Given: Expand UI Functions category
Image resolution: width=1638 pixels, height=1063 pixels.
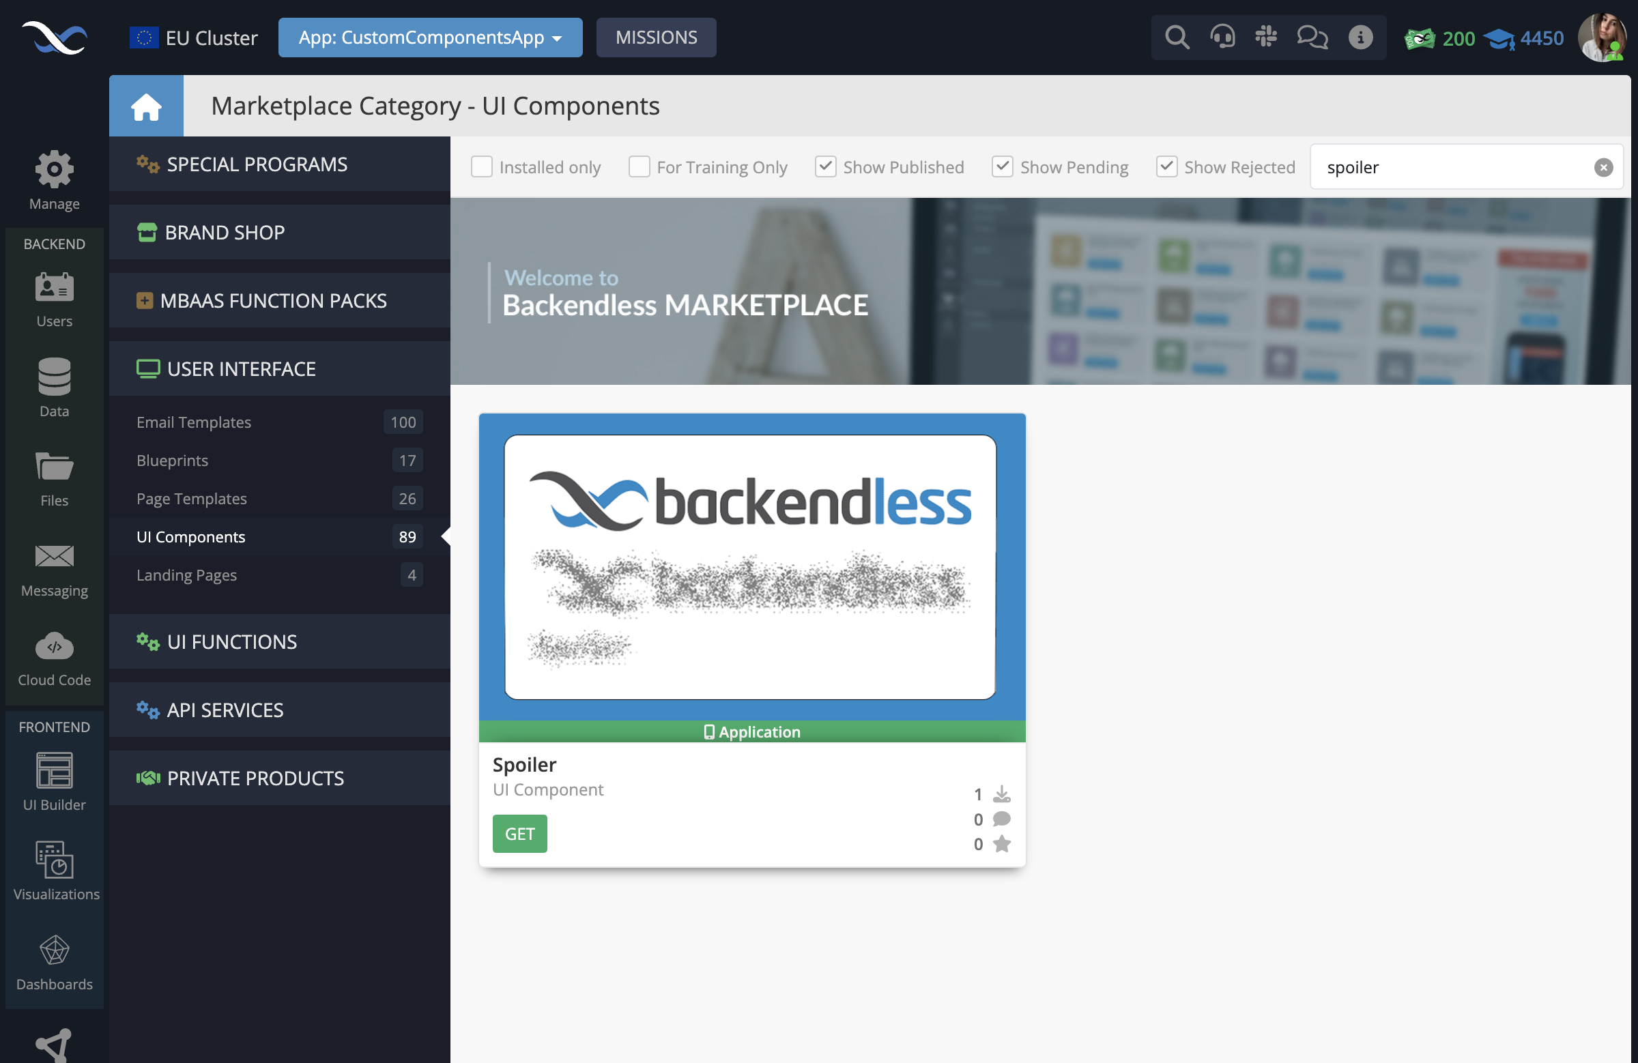Looking at the screenshot, I should [279, 642].
